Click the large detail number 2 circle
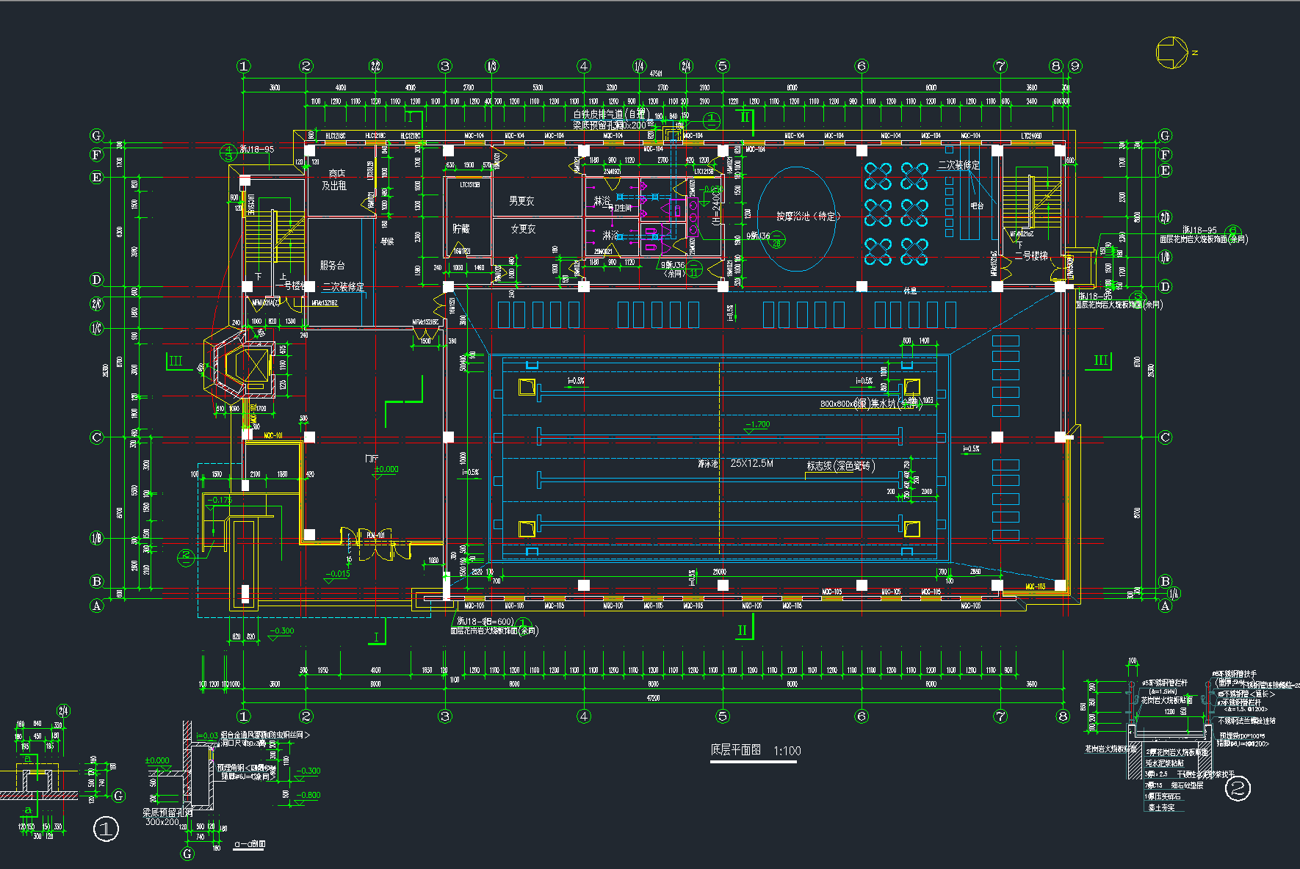Viewport: 1300px width, 869px height. tap(1238, 789)
